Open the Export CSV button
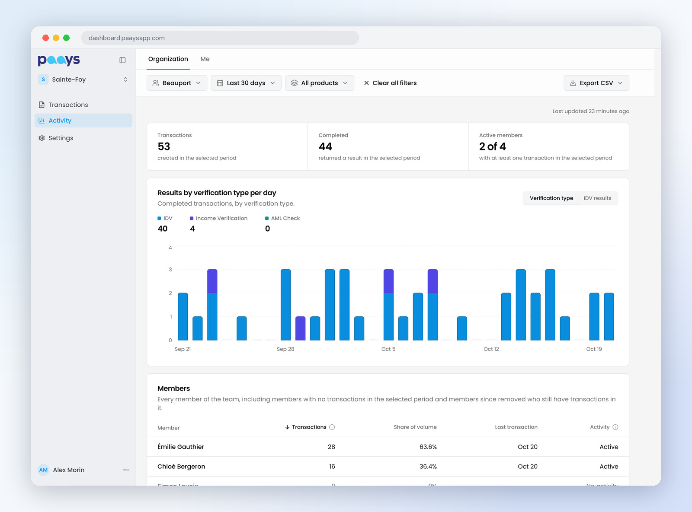 pyautogui.click(x=596, y=83)
